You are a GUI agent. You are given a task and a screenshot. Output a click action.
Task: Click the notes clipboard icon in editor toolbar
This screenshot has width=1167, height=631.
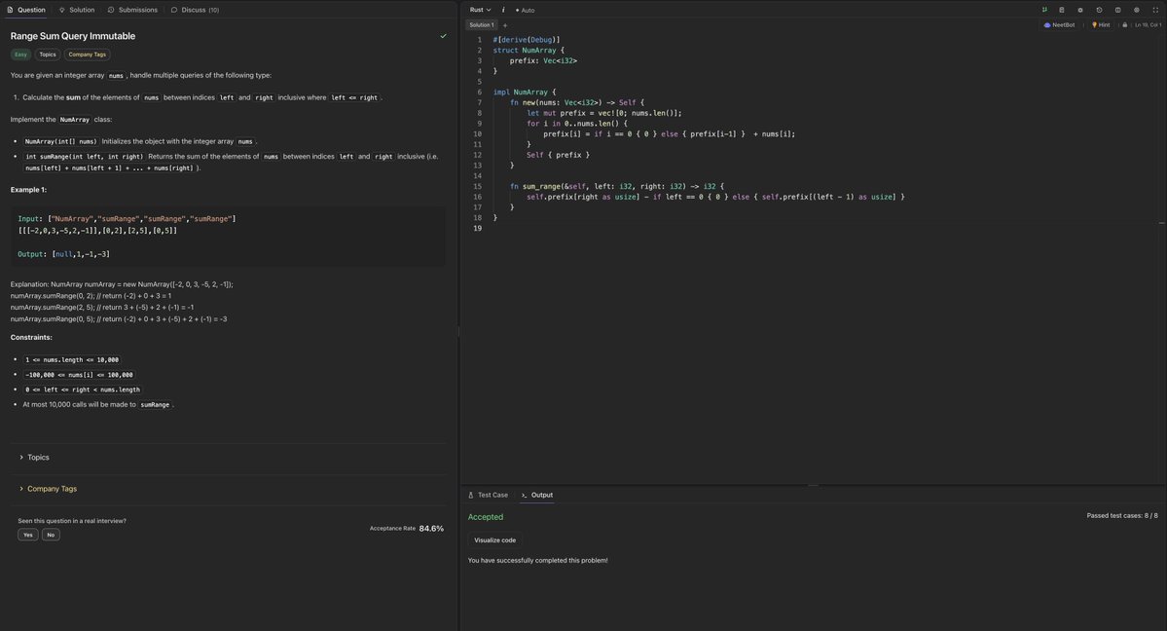pos(1062,10)
